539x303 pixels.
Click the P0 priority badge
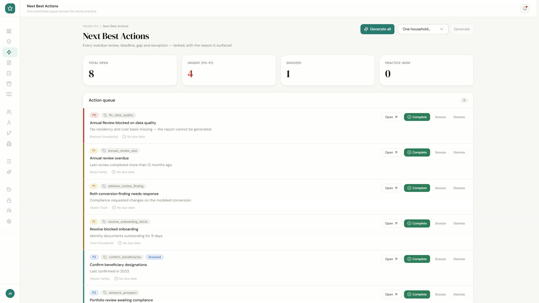click(x=94, y=115)
